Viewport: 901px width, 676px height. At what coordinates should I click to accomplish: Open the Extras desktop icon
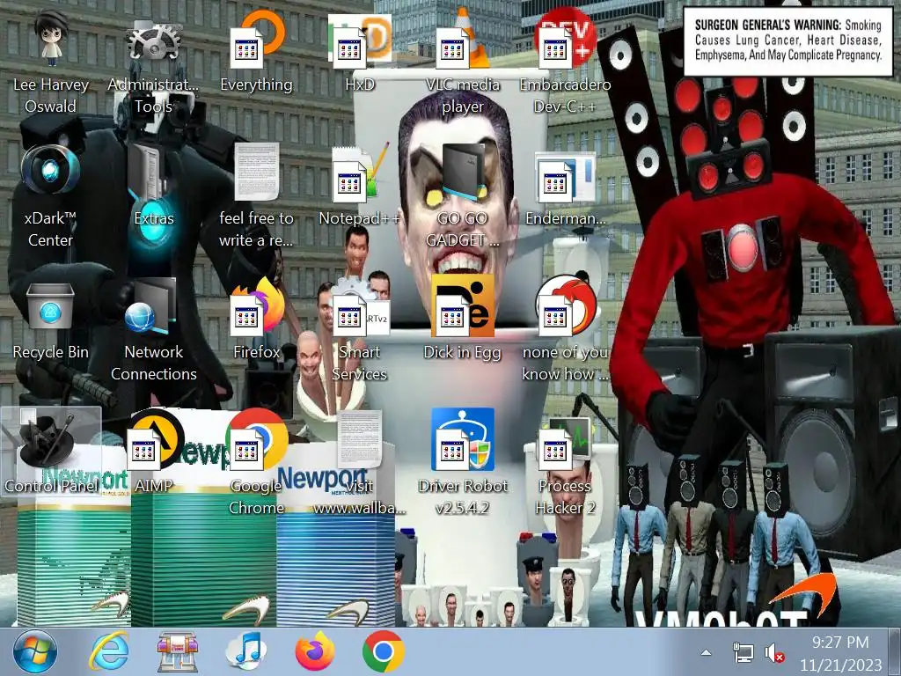click(153, 186)
